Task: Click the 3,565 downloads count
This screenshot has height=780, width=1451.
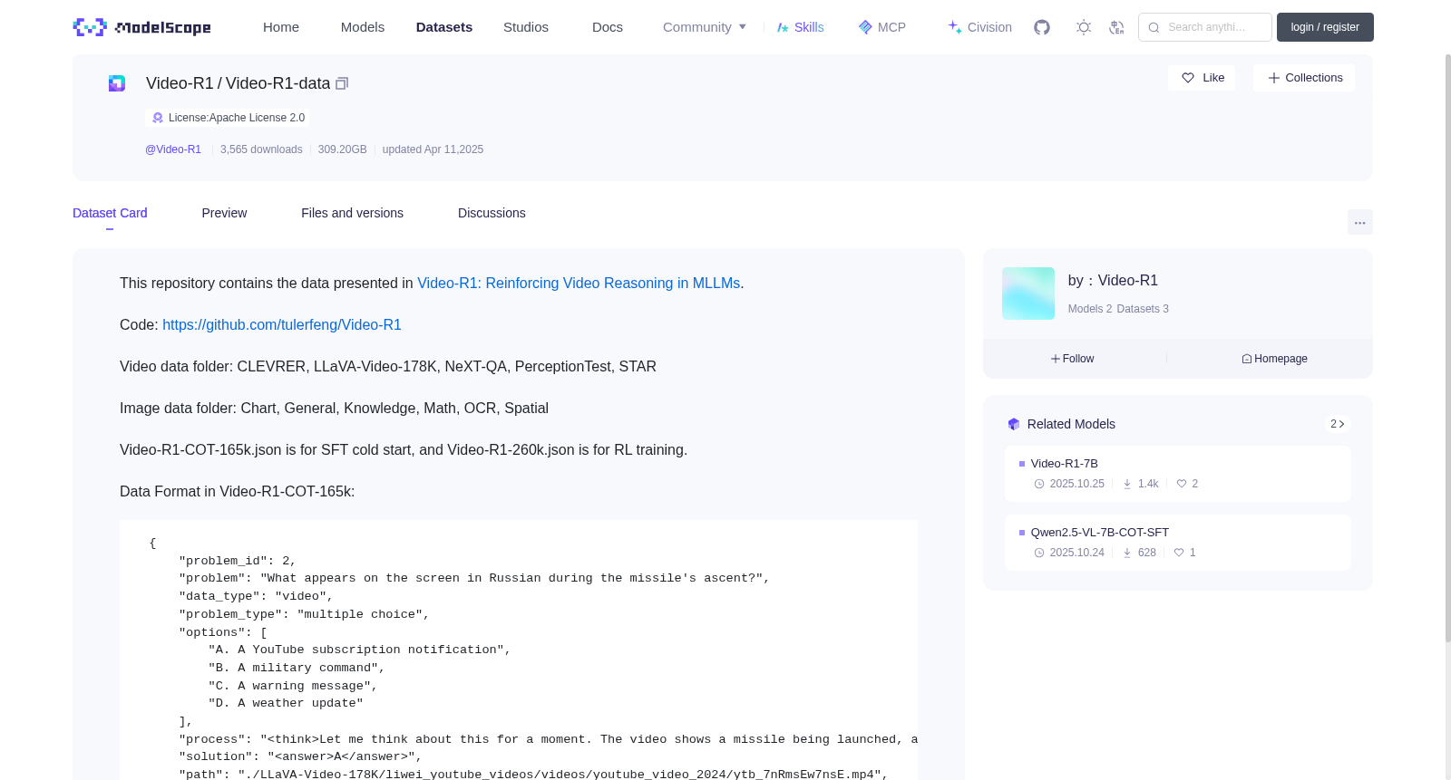Action: pyautogui.click(x=261, y=149)
